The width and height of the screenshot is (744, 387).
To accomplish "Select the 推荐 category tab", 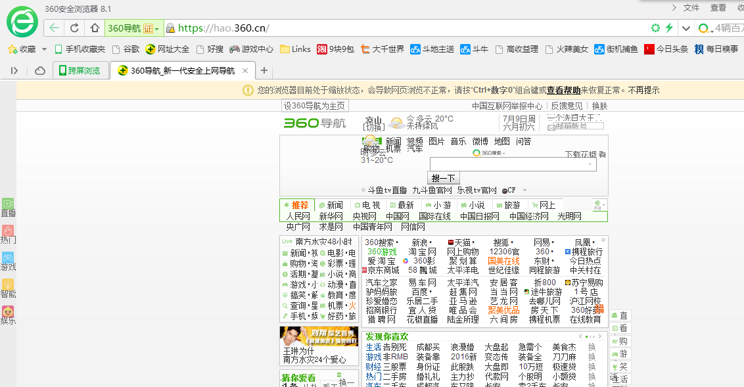I will click(x=296, y=205).
